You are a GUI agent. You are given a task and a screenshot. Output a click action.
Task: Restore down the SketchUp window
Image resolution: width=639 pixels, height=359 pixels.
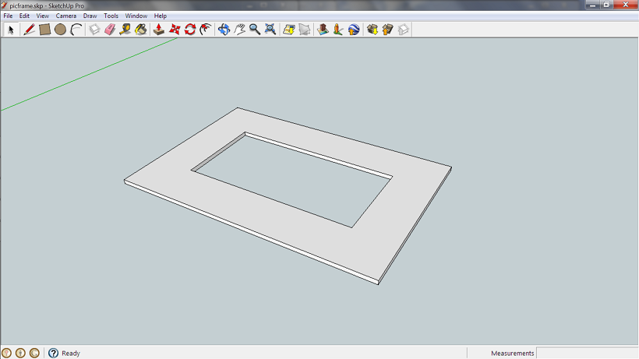pyautogui.click(x=606, y=5)
